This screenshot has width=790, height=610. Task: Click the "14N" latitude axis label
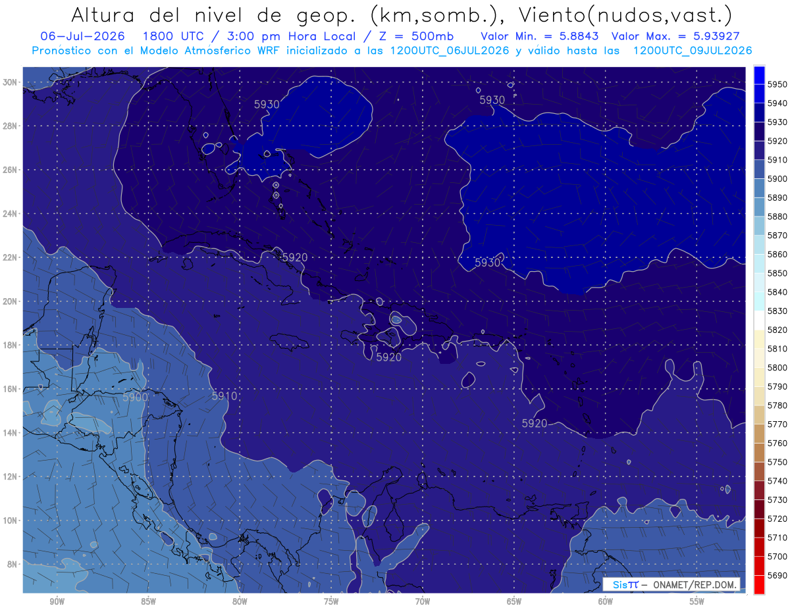[x=10, y=432]
